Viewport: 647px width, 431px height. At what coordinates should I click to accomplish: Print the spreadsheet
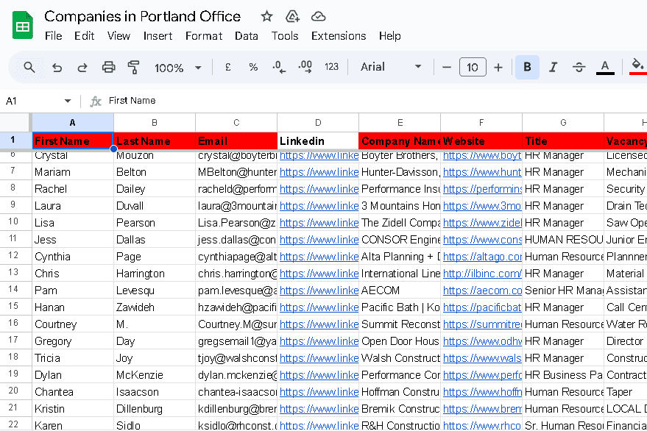[x=108, y=67]
